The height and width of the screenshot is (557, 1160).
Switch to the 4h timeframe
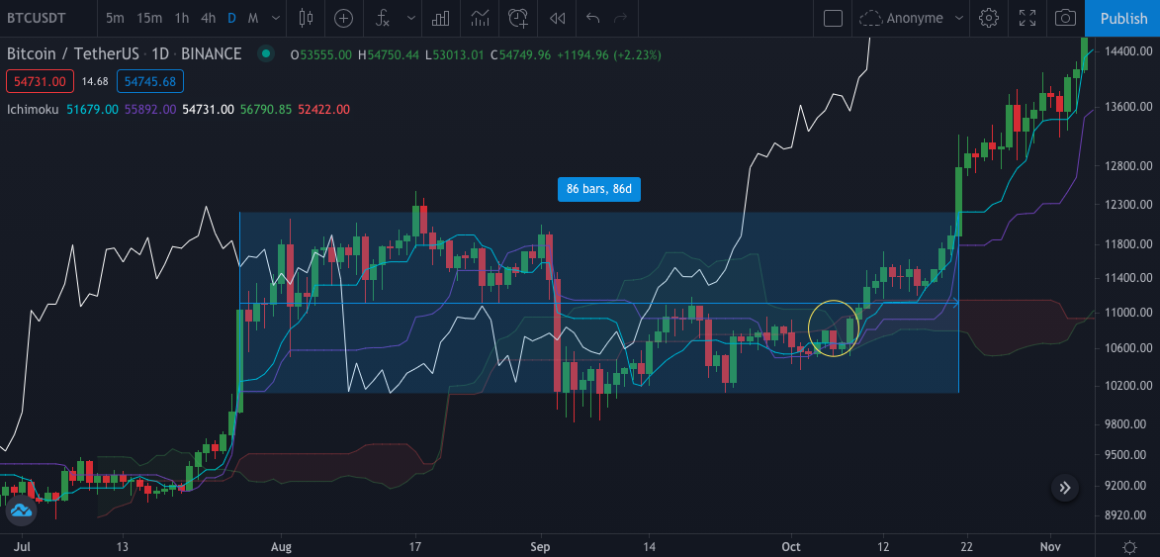point(208,19)
